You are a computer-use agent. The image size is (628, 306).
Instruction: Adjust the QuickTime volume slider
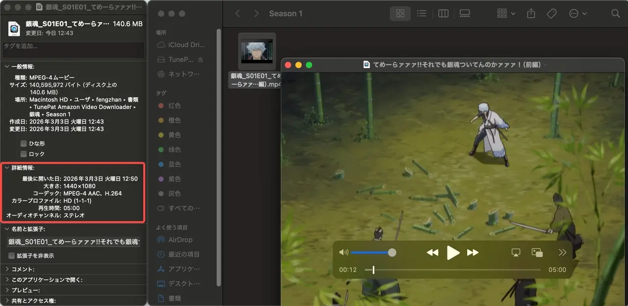[x=373, y=253]
